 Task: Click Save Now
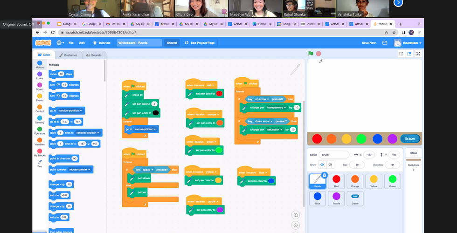point(369,43)
